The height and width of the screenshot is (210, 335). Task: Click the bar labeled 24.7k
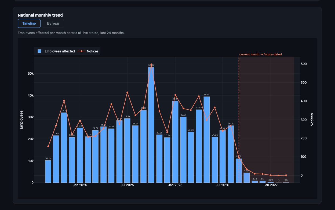(111, 156)
